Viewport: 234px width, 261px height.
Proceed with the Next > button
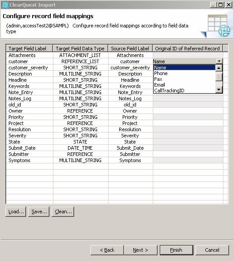pos(141,250)
